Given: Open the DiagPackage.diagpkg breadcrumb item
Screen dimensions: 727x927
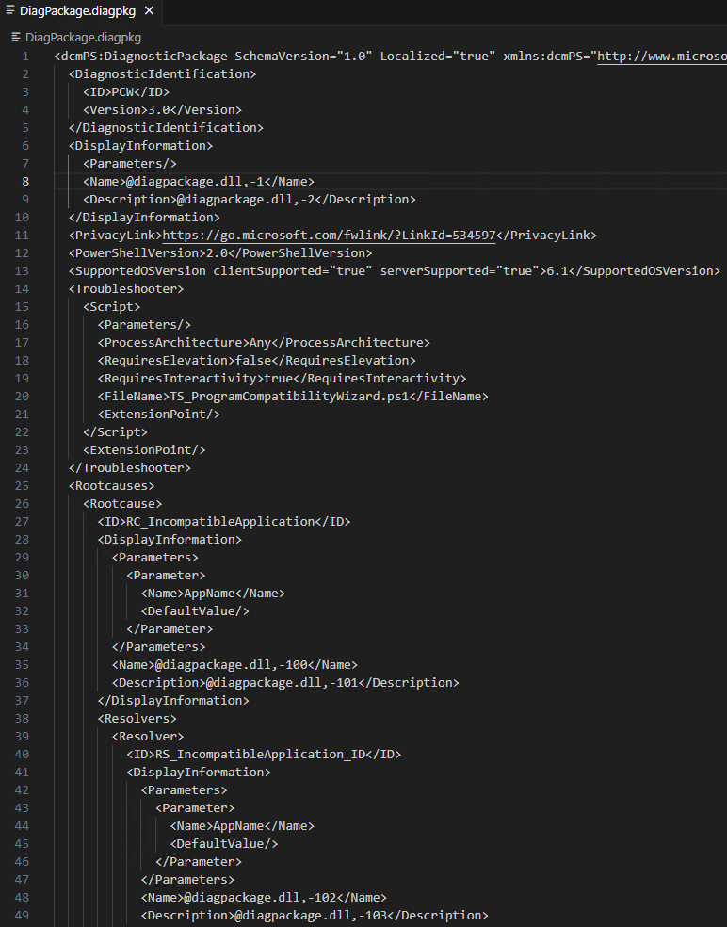Looking at the screenshot, I should coord(83,38).
